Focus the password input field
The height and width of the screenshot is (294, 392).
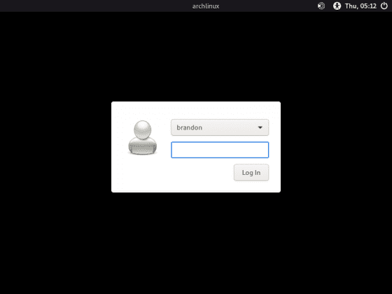220,150
